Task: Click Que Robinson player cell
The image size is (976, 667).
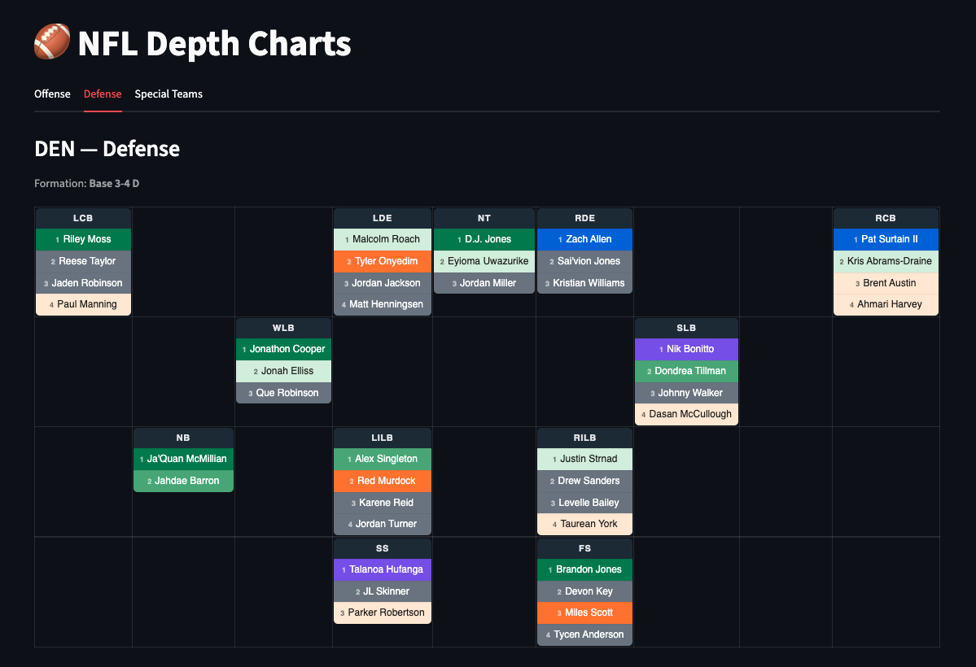Action: [x=283, y=393]
